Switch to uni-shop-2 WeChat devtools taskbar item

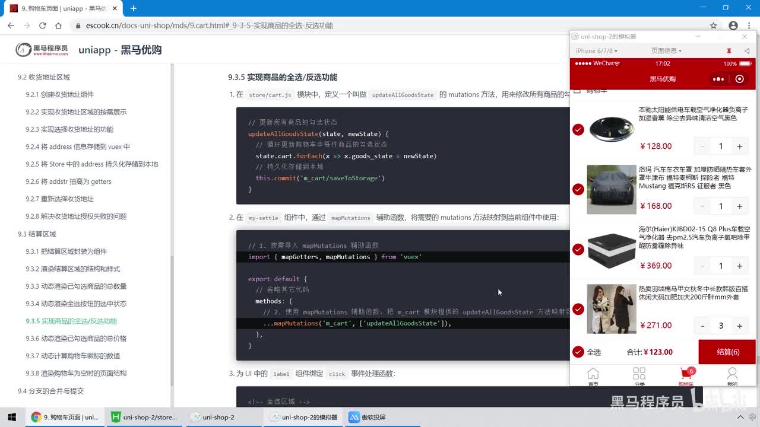[x=223, y=417]
